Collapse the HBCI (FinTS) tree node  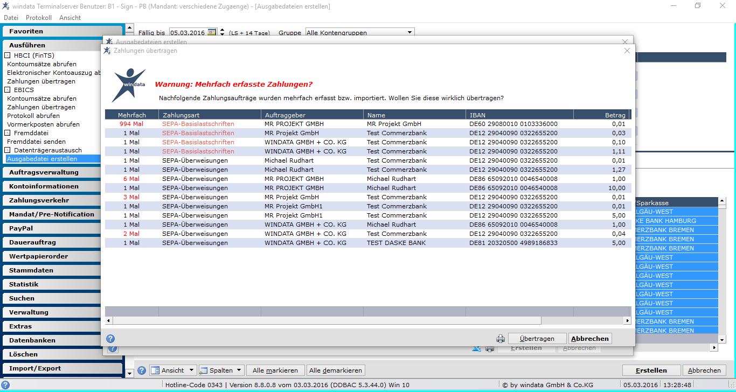(8, 55)
